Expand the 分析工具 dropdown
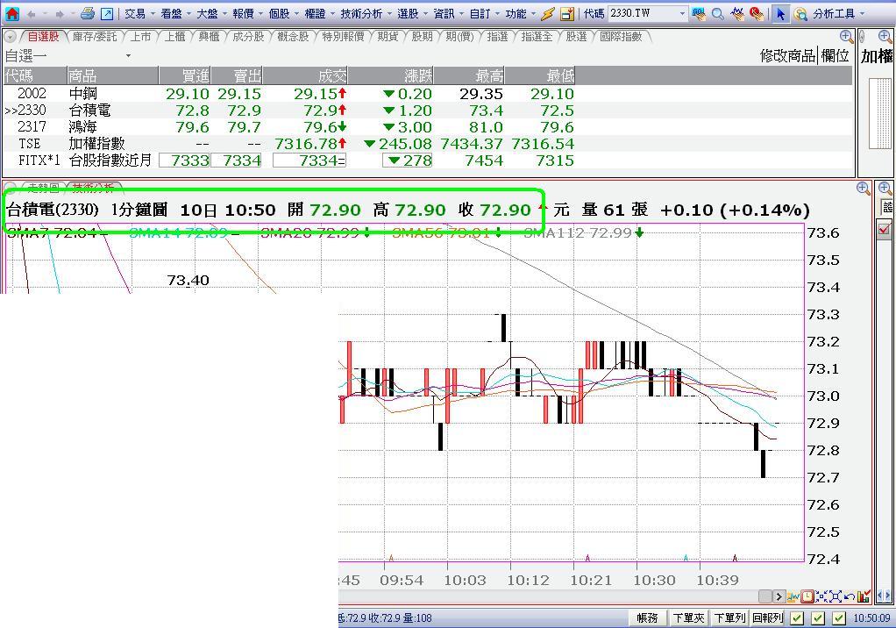This screenshot has height=628, width=896. coord(863,14)
